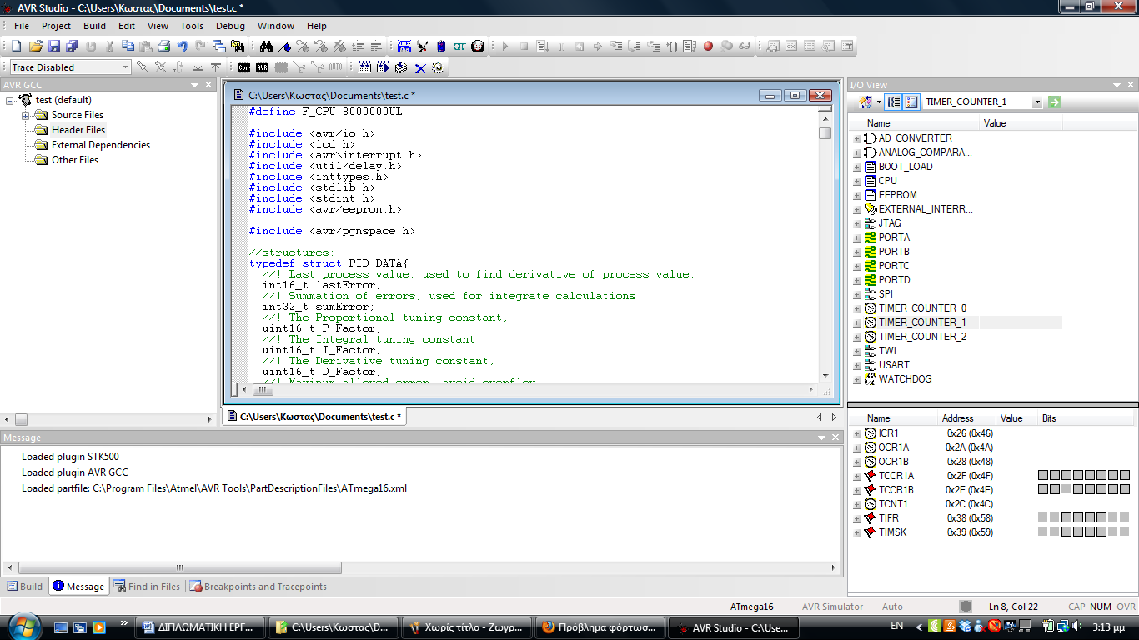This screenshot has height=640, width=1139.
Task: Click the EN language indicator in taskbar
Action: (896, 626)
